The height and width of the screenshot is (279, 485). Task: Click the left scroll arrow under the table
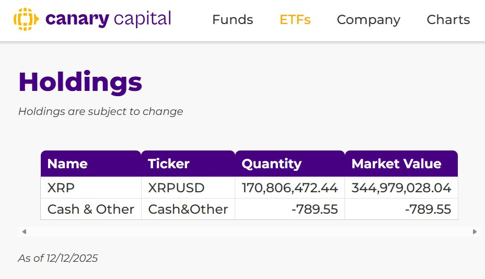(24, 231)
